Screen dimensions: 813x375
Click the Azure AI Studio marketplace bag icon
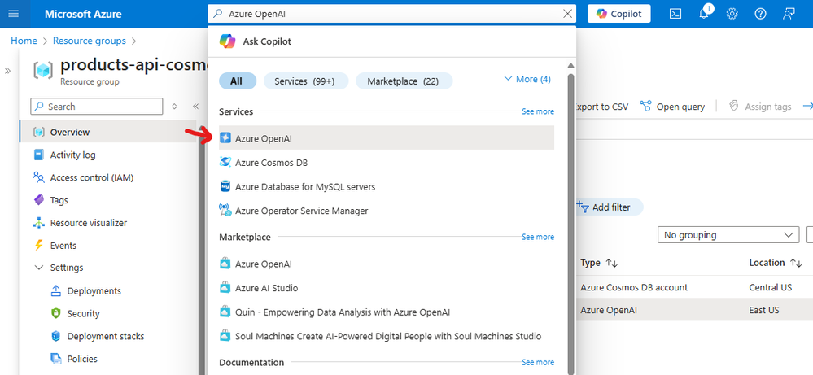[225, 288]
